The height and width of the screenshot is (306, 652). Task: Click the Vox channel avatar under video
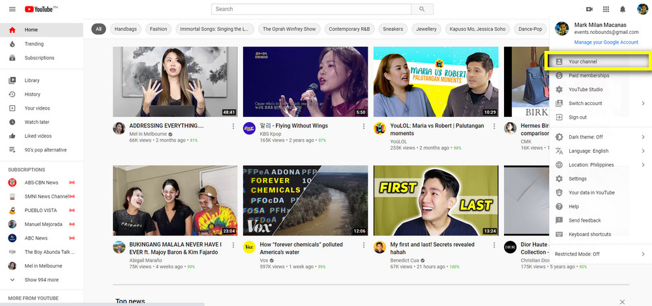[x=249, y=247]
